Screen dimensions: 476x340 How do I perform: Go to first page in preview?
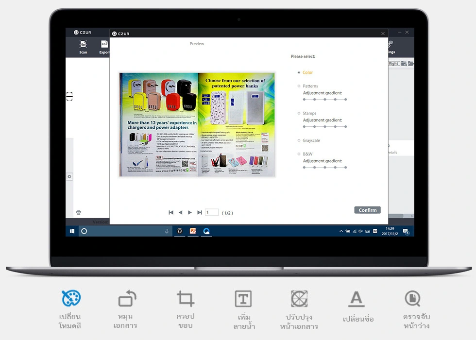pos(171,213)
